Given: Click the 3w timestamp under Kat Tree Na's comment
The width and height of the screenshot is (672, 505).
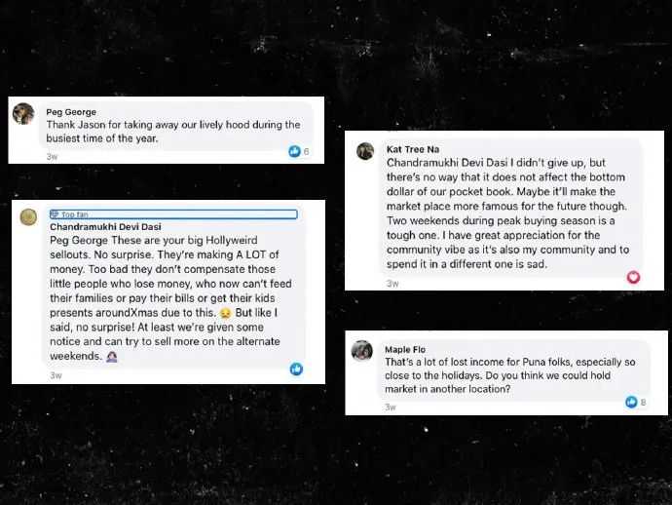Looking at the screenshot, I should 392,284.
